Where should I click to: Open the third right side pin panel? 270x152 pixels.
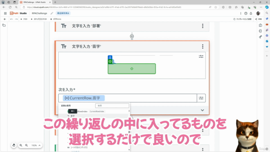click(x=260, y=37)
